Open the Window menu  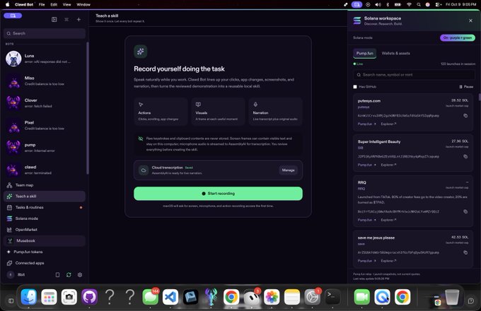pos(83,5)
